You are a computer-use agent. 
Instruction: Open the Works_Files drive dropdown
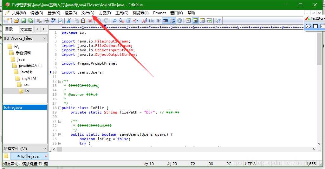45,38
